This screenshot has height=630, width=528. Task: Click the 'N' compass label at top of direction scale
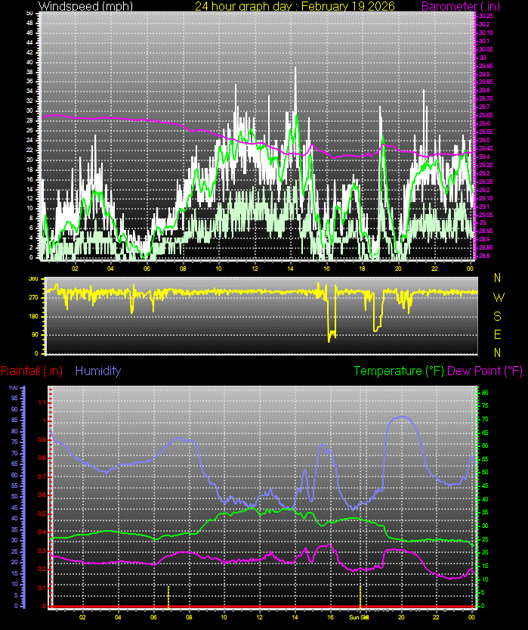[x=498, y=278]
